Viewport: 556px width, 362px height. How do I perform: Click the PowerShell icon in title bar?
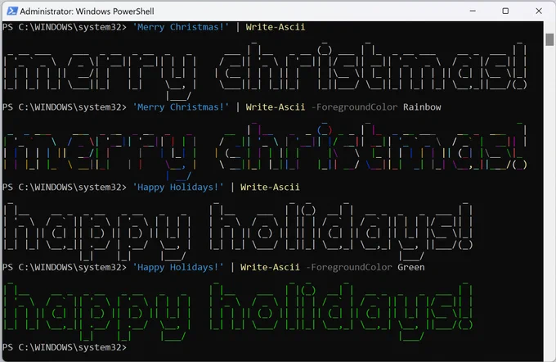12,11
